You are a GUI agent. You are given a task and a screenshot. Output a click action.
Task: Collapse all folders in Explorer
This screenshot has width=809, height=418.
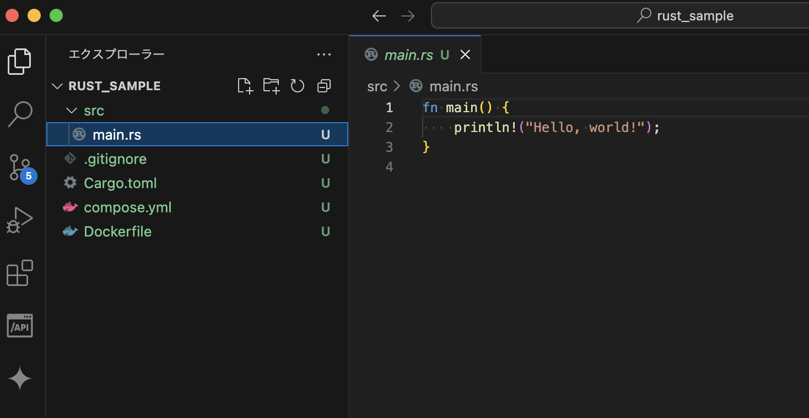click(324, 86)
